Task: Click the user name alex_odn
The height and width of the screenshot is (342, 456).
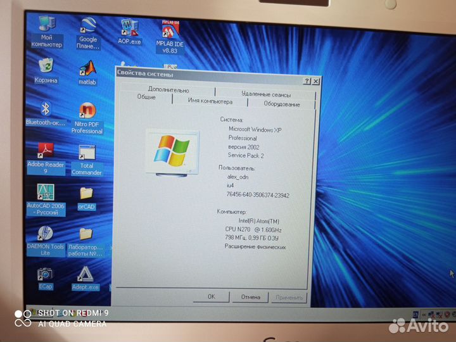Action: coord(237,177)
